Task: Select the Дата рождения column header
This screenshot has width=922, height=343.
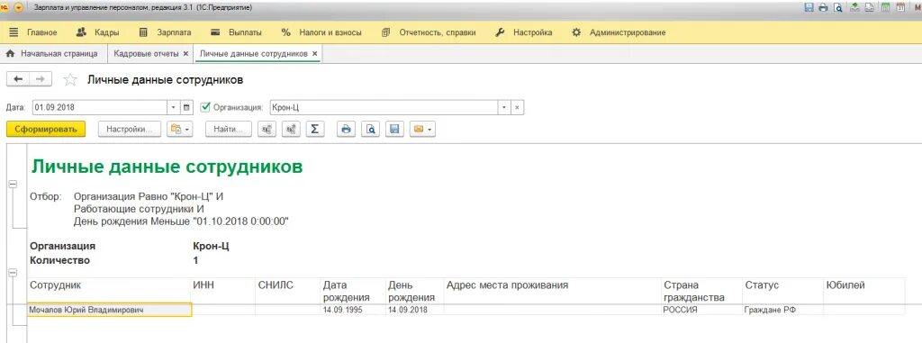Action: click(x=353, y=291)
